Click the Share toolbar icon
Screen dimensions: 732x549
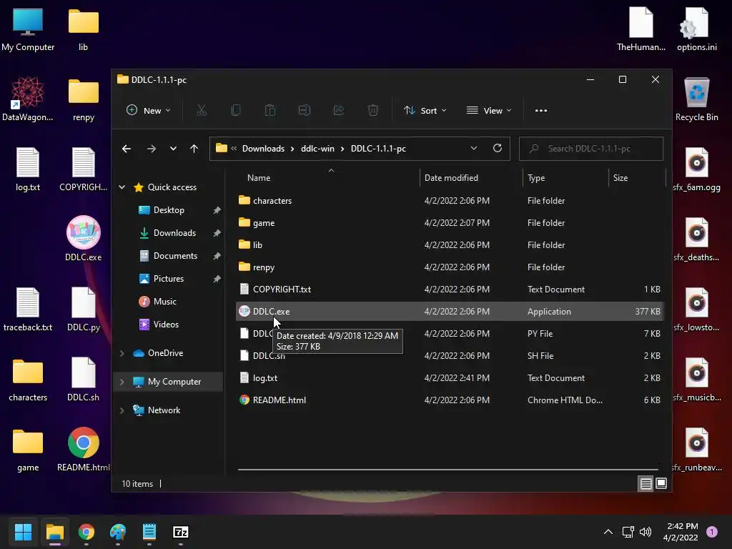[x=339, y=111]
